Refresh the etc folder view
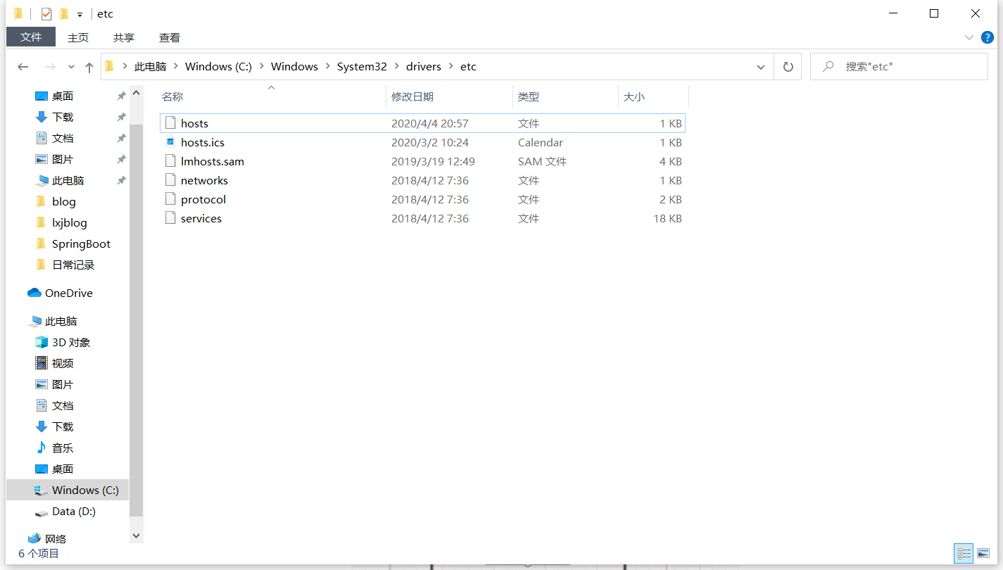1003x570 pixels. 788,67
